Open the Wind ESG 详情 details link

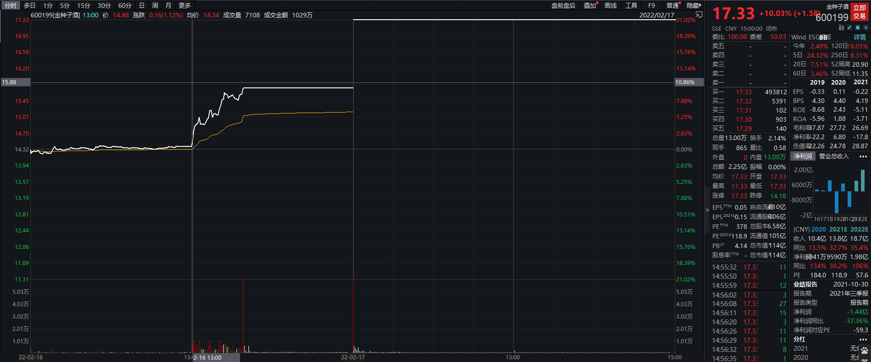tap(860, 37)
